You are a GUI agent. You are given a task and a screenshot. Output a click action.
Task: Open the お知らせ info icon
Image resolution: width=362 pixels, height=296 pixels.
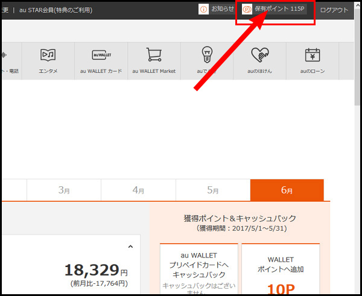203,10
